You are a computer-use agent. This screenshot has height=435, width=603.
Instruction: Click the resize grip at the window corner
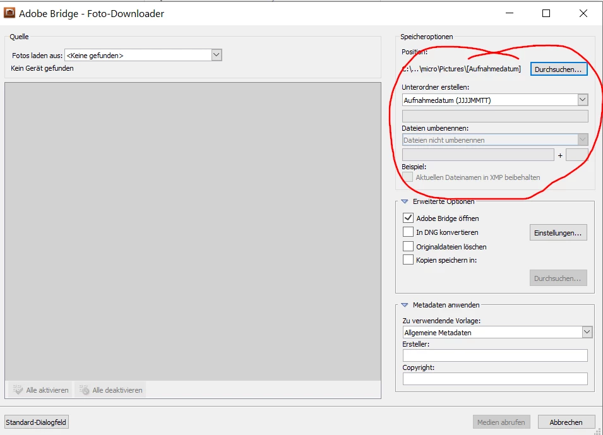pos(598,431)
